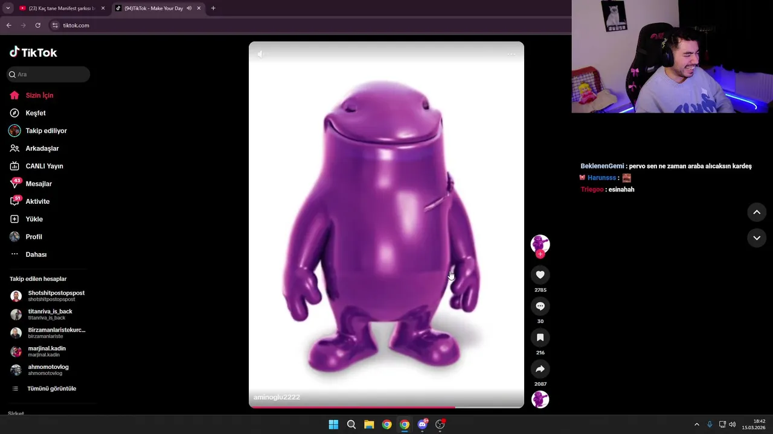Image resolution: width=773 pixels, height=434 pixels.
Task: Open Windows Start menu
Action: tap(333, 424)
